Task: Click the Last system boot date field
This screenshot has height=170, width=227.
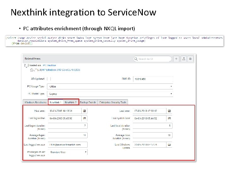Action: point(149,118)
